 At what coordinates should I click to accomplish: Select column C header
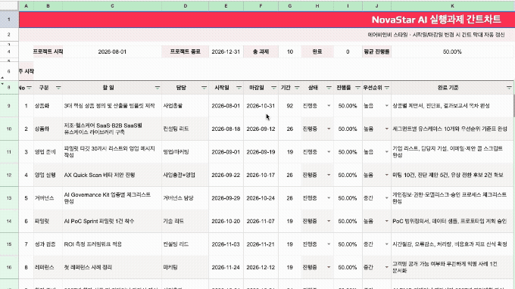112,6
